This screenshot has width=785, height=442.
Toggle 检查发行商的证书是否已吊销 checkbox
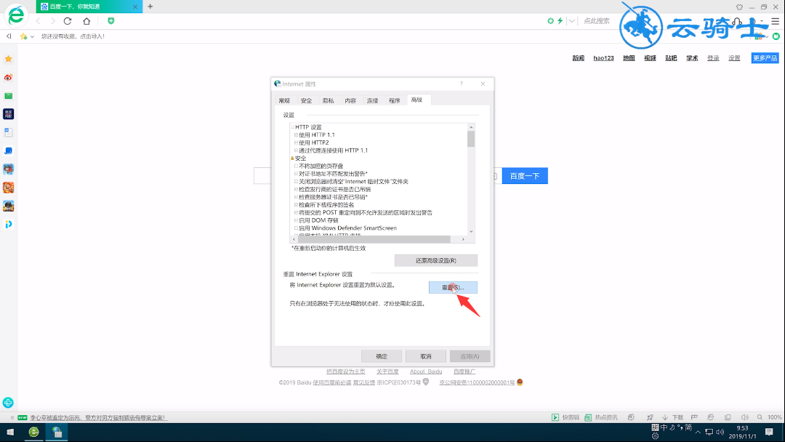pos(297,189)
